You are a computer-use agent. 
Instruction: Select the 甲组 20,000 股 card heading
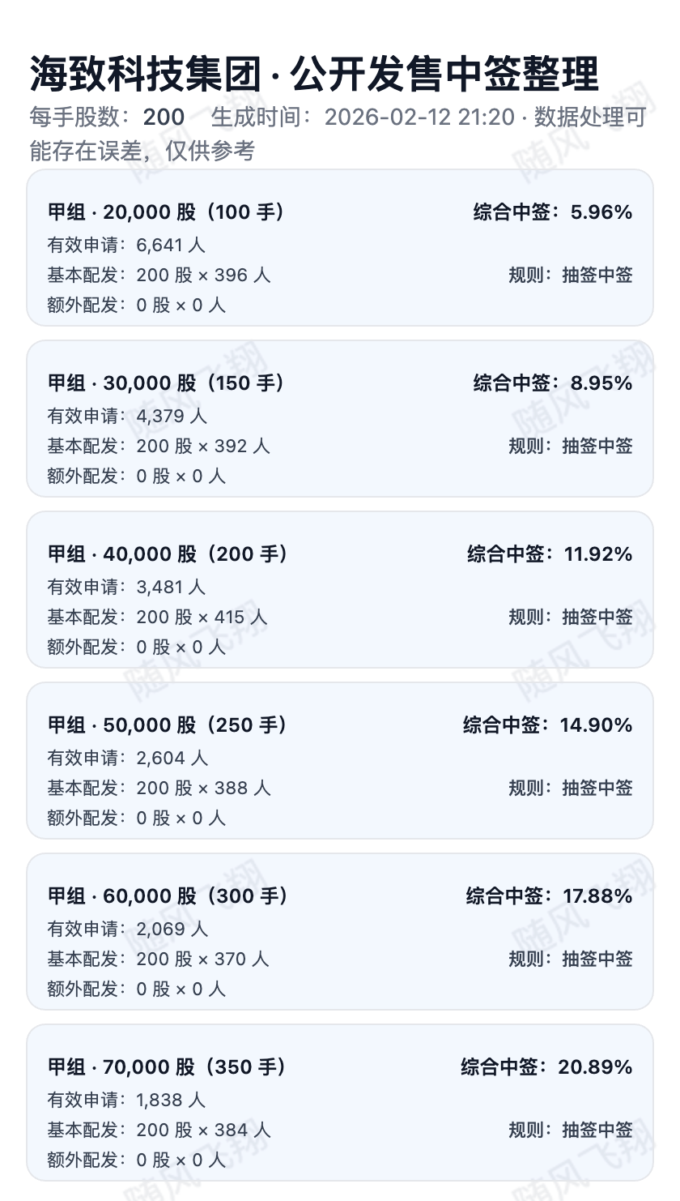coord(166,212)
